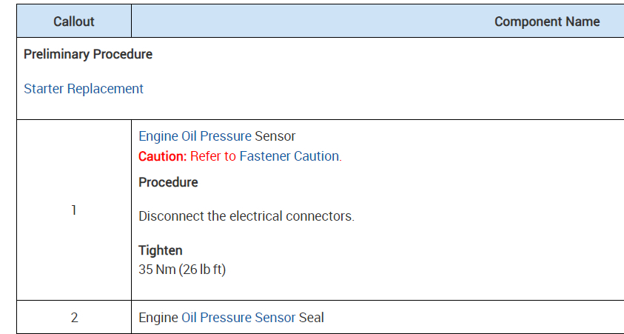624x334 pixels.
Task: Click the red Caution: label
Action: pyautogui.click(x=163, y=156)
